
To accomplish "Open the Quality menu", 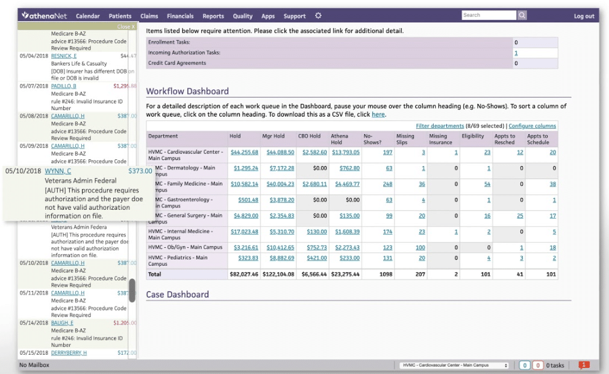I will [243, 16].
